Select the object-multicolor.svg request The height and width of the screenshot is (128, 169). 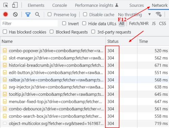pyautogui.click(x=84, y=124)
